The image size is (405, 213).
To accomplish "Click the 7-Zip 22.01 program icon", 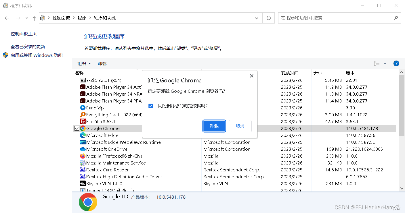I will (x=83, y=80).
